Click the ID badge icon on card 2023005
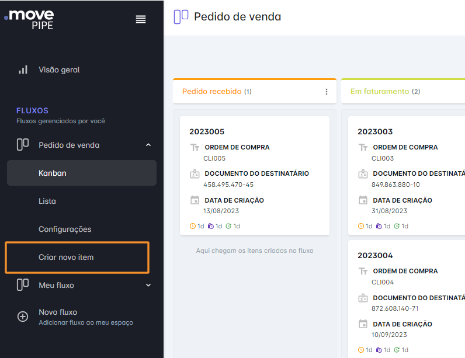This screenshot has height=358, width=465. [x=195, y=173]
